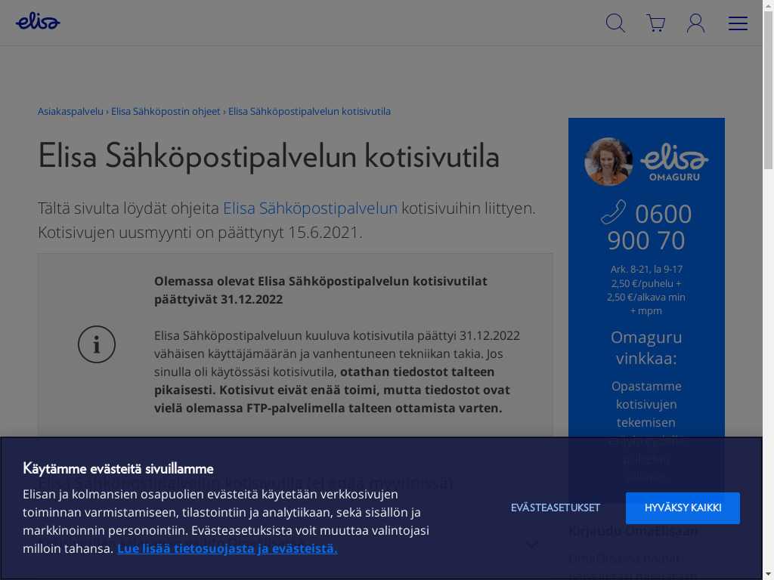774x580 pixels.
Task: Click the scrollbar down arrow
Action: [x=768, y=575]
